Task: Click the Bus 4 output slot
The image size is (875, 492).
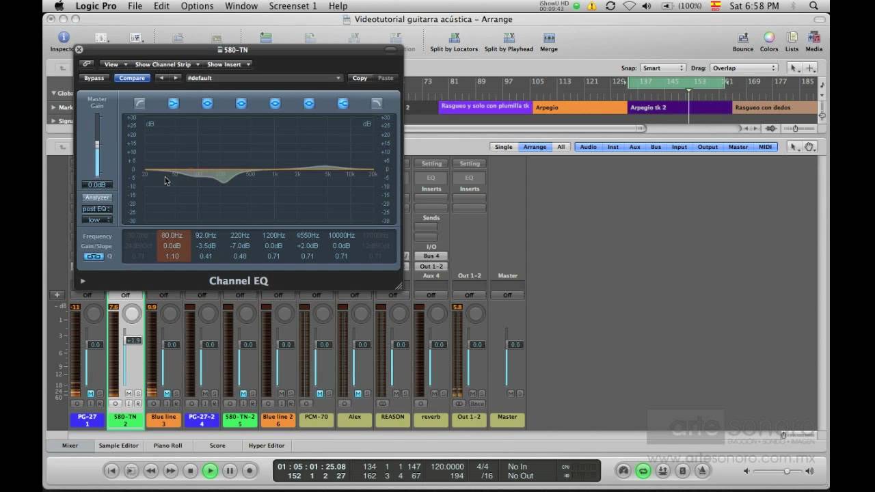Action: [x=431, y=256]
